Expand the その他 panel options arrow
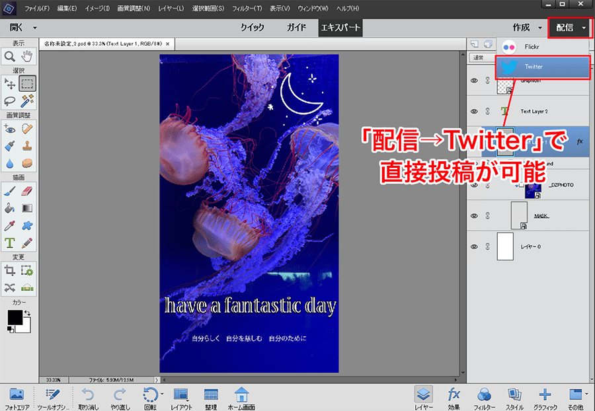 coord(586,394)
